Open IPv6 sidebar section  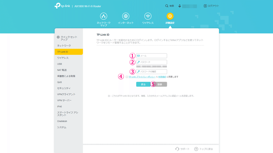click(x=69, y=106)
